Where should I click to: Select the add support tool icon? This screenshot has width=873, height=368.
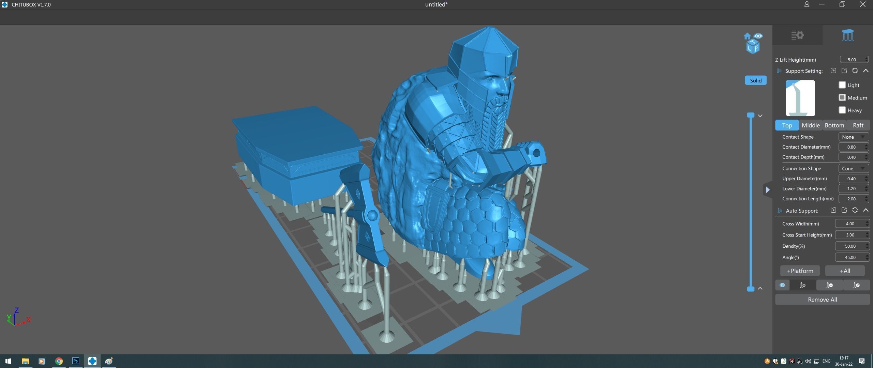(803, 285)
